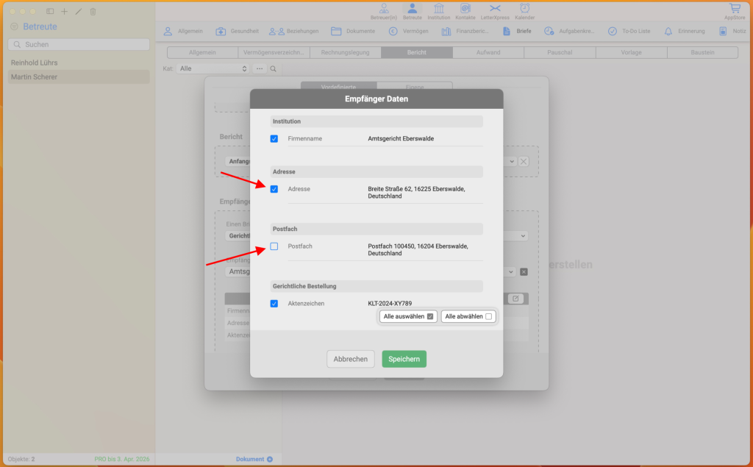Click the Abbrechen button
This screenshot has height=467, width=753.
pos(350,359)
